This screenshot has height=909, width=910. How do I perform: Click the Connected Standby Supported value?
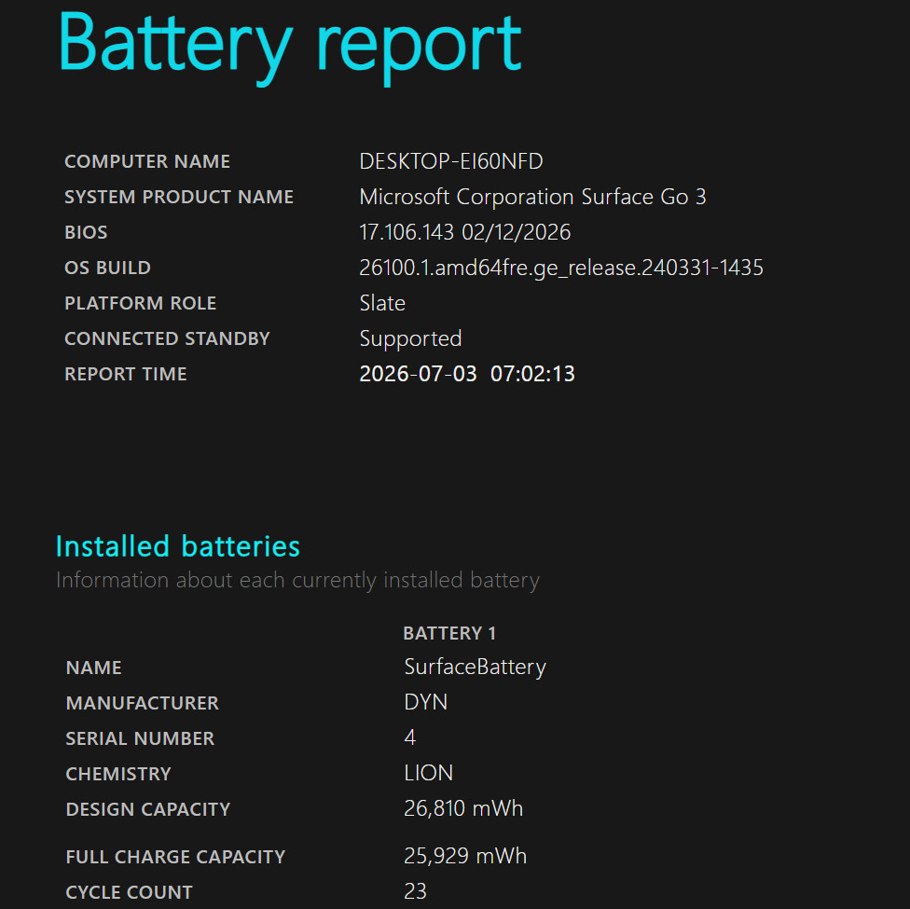click(x=410, y=339)
